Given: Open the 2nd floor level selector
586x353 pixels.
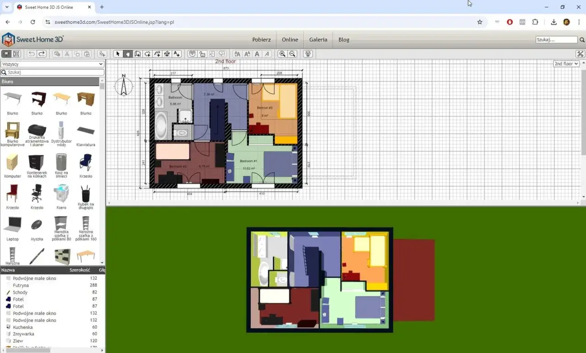Looking at the screenshot, I should click(566, 64).
